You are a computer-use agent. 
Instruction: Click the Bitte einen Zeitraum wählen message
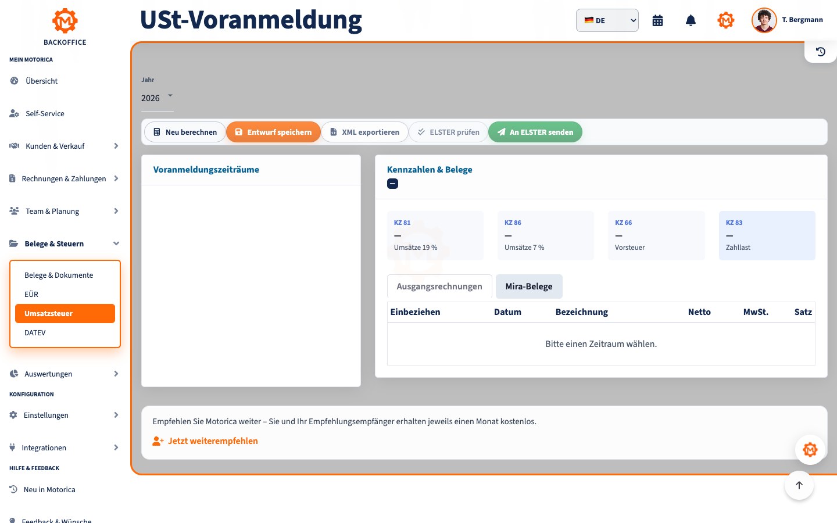click(x=601, y=344)
